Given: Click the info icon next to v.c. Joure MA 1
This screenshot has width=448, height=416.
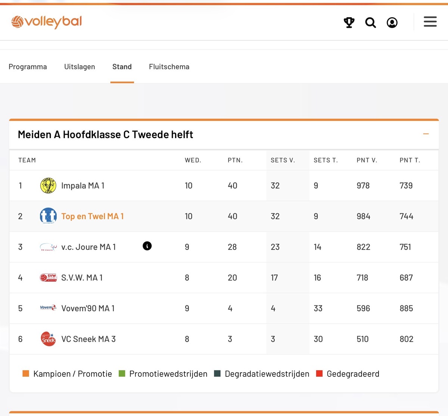Looking at the screenshot, I should tap(147, 246).
